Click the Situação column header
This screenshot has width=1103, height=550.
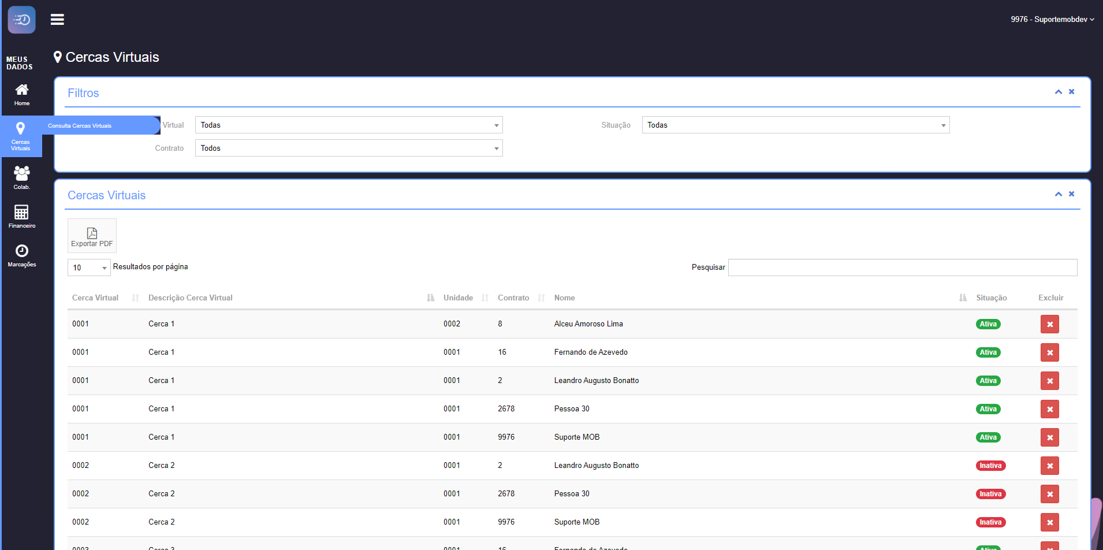992,298
